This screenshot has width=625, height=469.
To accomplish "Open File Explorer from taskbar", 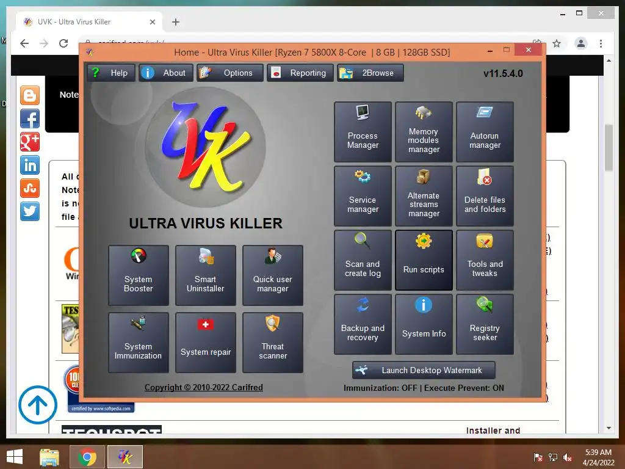I will (49, 457).
